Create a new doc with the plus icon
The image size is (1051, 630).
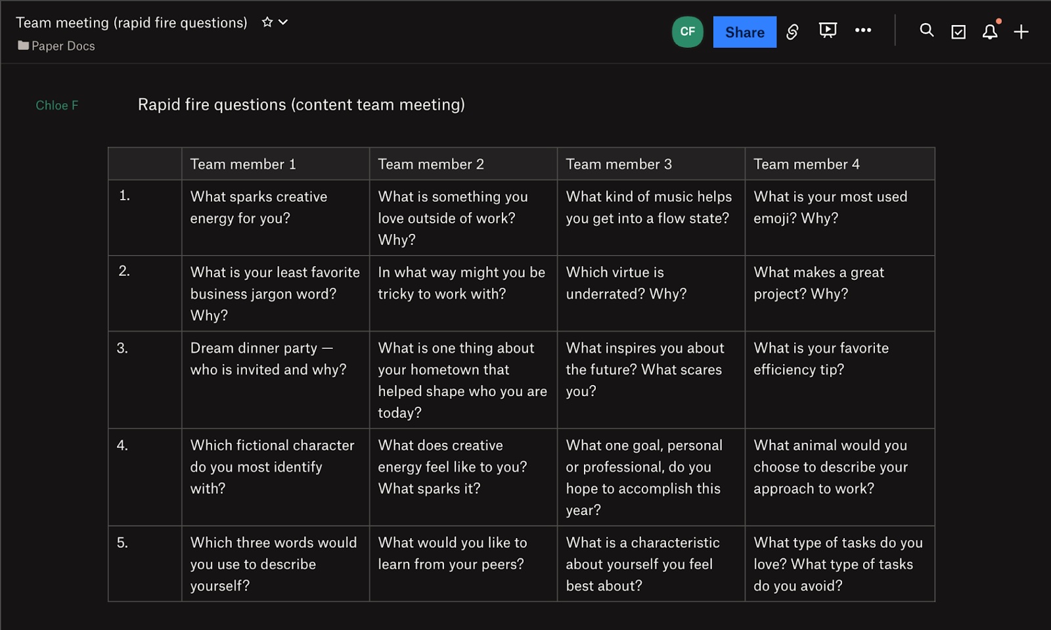click(1021, 31)
